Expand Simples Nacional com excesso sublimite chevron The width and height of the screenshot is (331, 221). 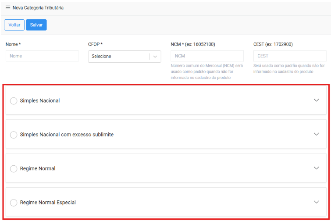tap(317, 134)
